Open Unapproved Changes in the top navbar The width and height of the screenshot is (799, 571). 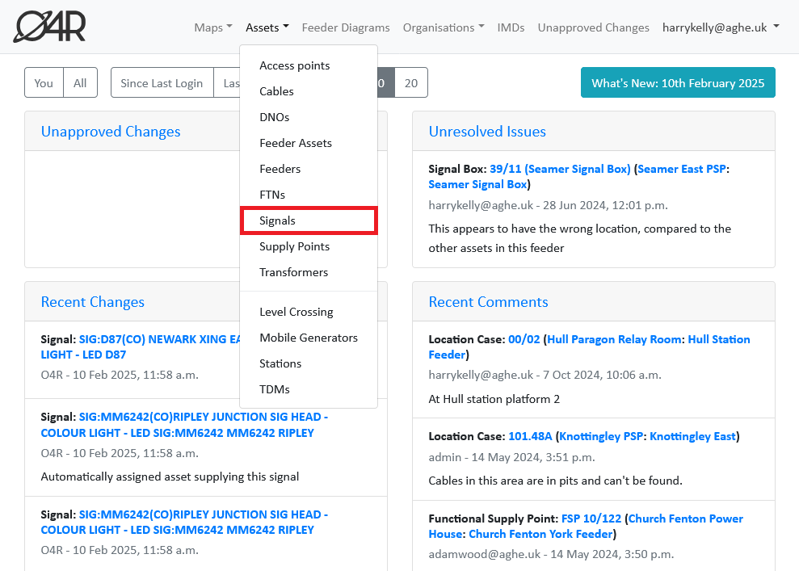point(593,27)
